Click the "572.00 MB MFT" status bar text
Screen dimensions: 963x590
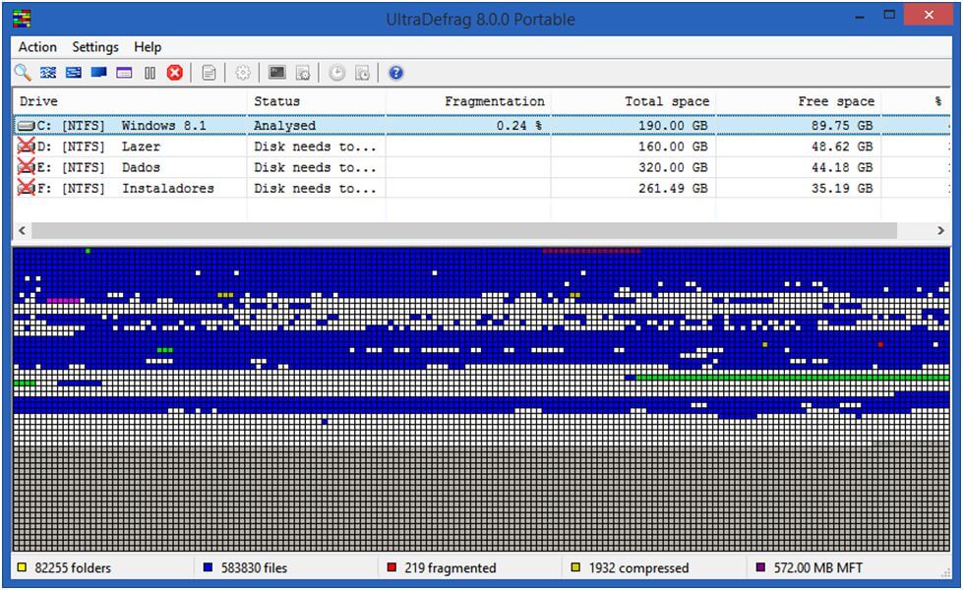point(818,568)
